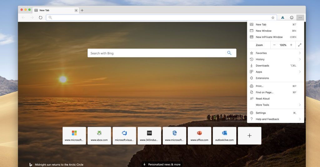Click the Back navigation arrow
Viewport: 320px width, 167px height.
click(x=23, y=17)
